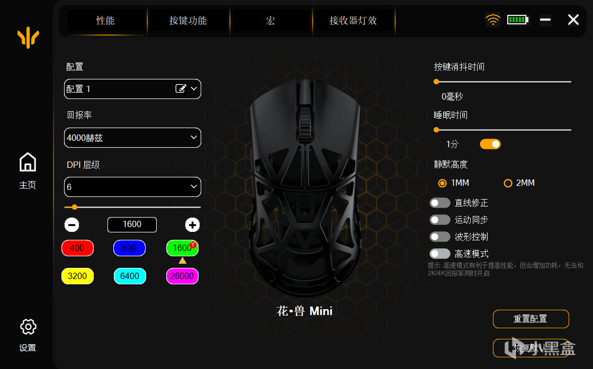Screen dimensions: 593x369
Task: Click the 1分 sleep time value
Action: click(x=452, y=144)
